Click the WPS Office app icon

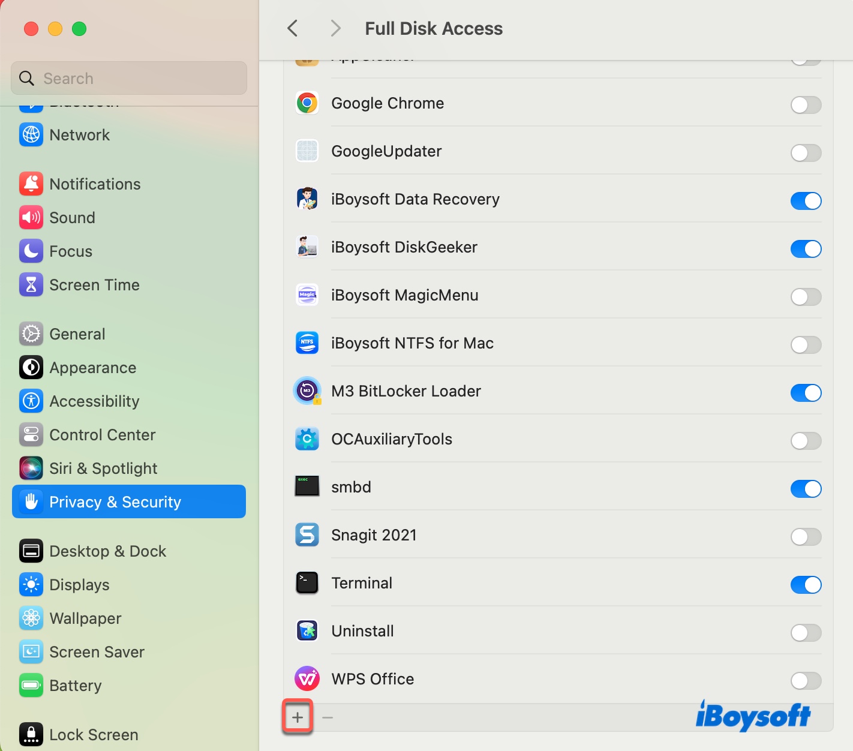pyautogui.click(x=307, y=679)
